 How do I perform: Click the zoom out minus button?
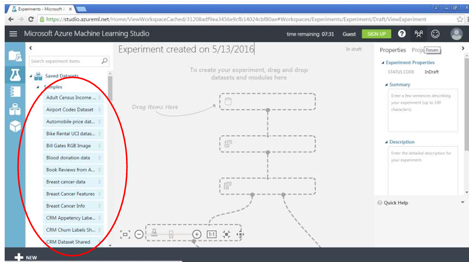pyautogui.click(x=139, y=234)
